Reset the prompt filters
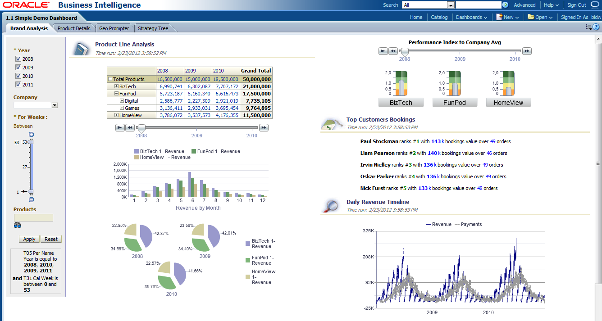 [x=51, y=239]
